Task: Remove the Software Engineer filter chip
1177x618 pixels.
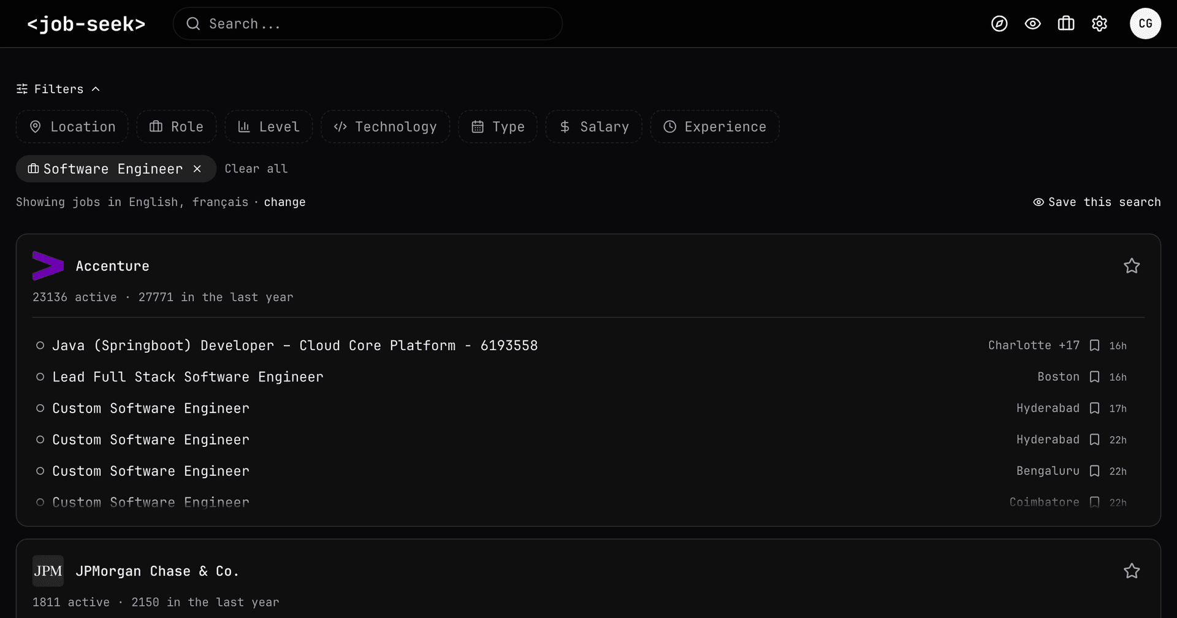Action: point(197,169)
